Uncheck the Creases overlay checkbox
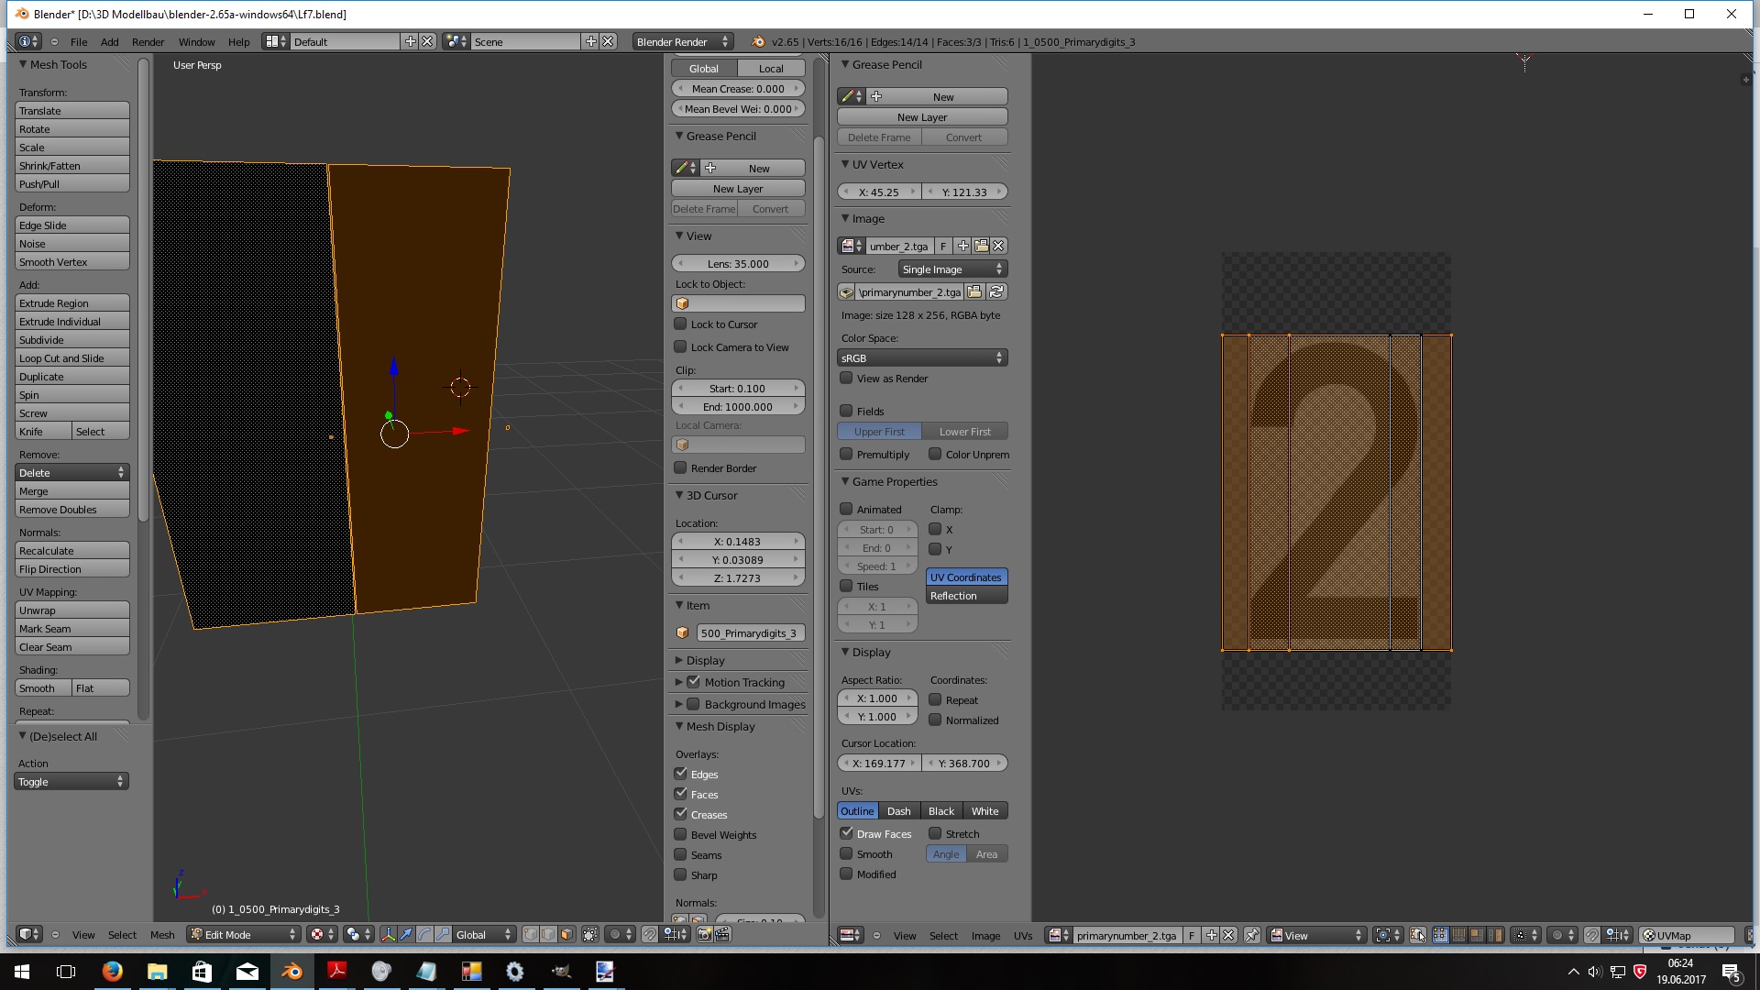The width and height of the screenshot is (1760, 990). tap(680, 814)
